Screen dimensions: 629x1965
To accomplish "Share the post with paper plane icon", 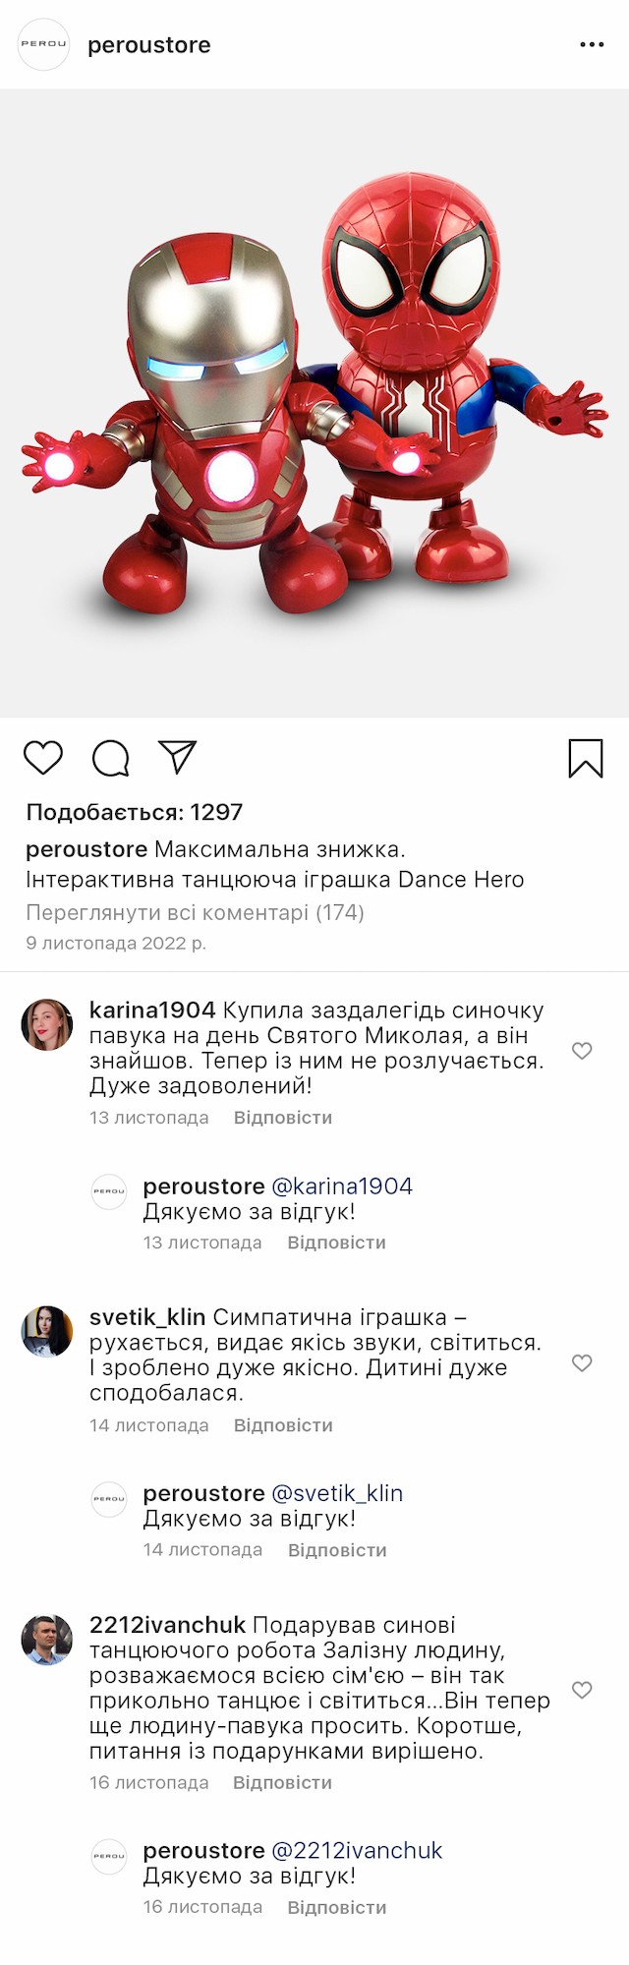I will click(178, 757).
